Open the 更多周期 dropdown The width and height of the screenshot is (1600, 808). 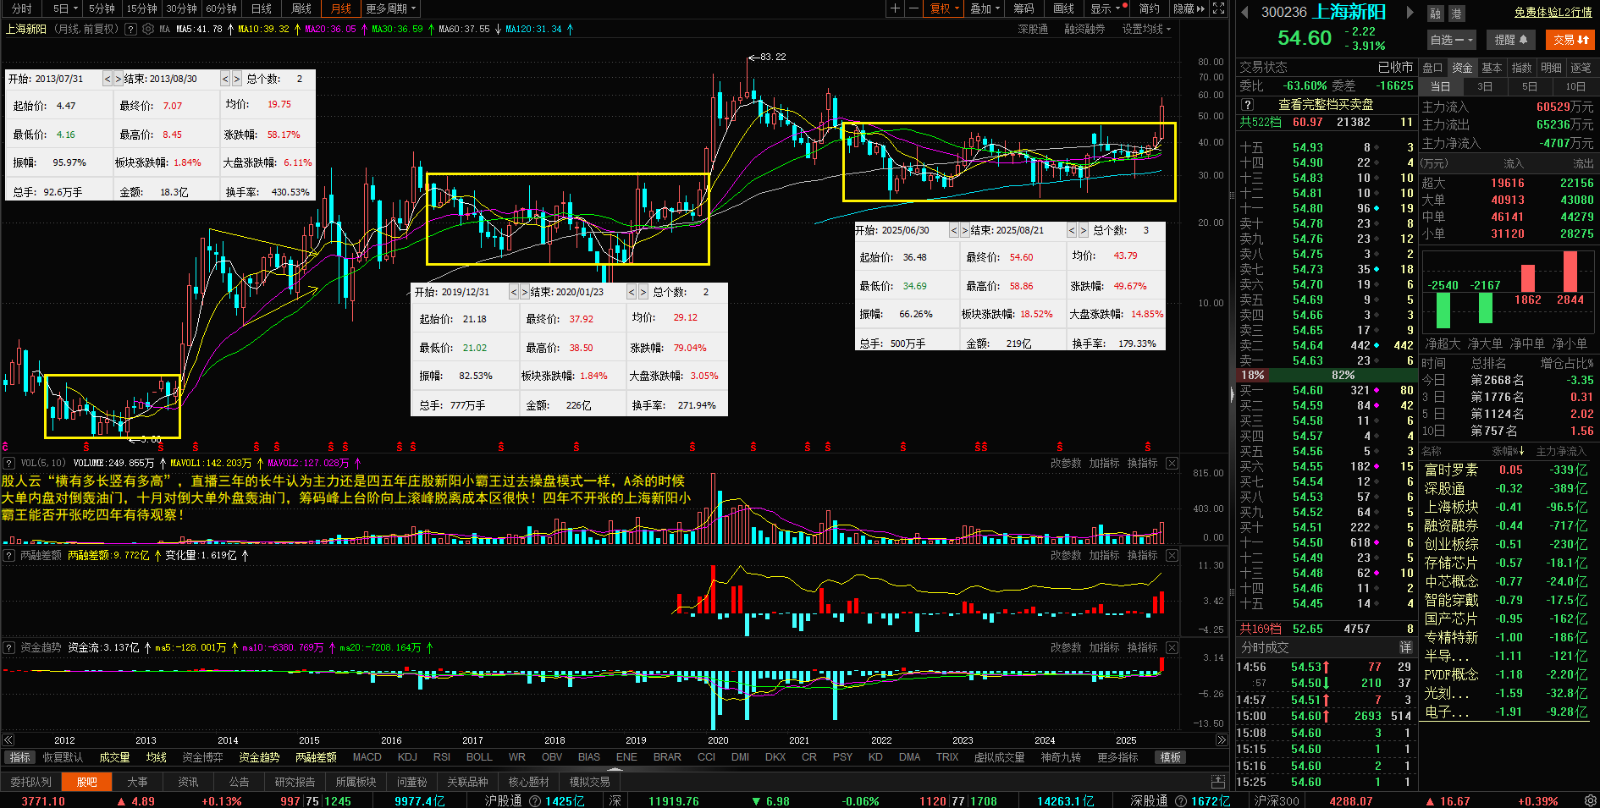392,8
